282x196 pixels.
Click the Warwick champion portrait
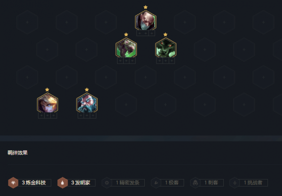pos(165,48)
